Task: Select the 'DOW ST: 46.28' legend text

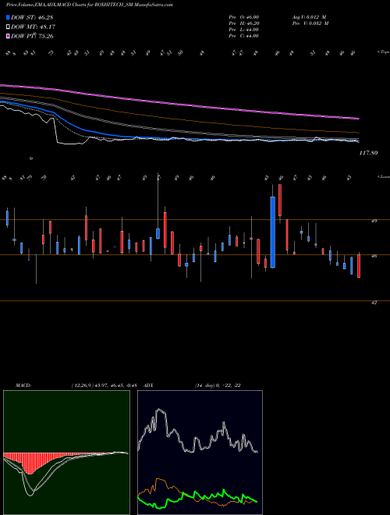Action: coord(32,17)
